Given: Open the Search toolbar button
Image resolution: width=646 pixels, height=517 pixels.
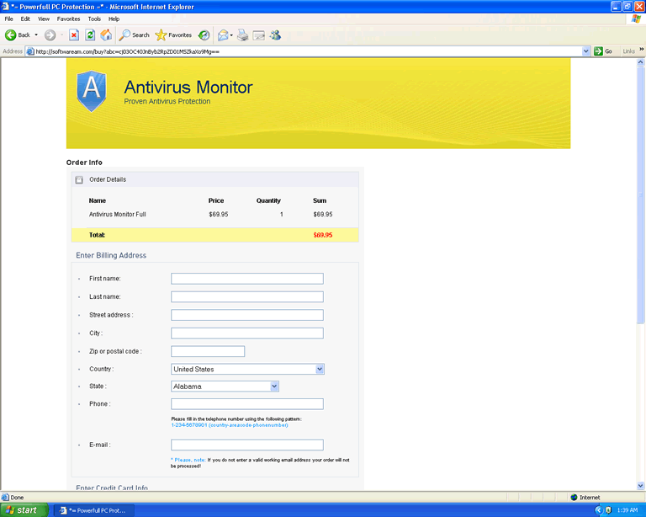Looking at the screenshot, I should [134, 35].
